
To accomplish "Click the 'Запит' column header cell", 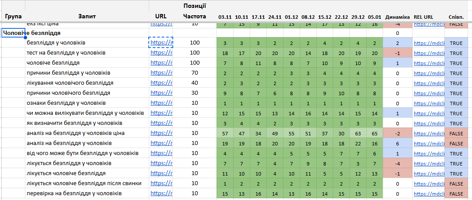I will click(x=87, y=17).
